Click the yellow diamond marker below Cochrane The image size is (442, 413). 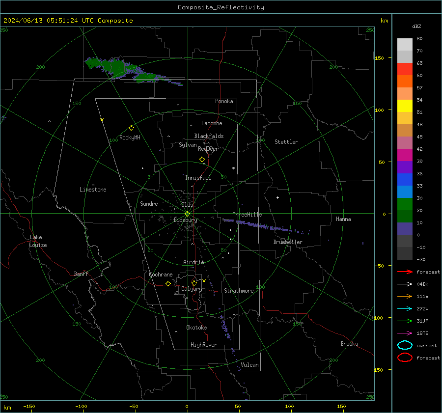[168, 284]
